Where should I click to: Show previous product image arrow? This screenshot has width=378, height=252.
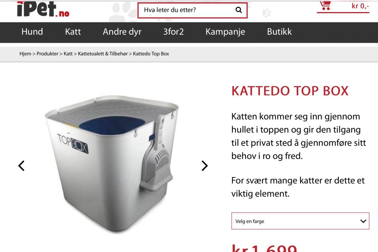(x=22, y=166)
